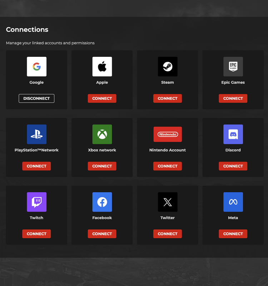Connect your Twitter account
Screen dimensions: 268x286
(168, 234)
